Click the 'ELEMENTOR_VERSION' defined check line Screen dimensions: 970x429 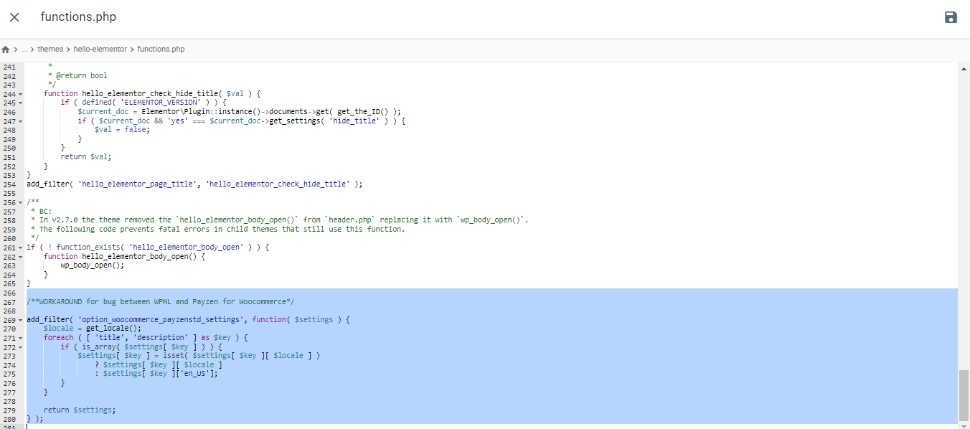[144, 103]
